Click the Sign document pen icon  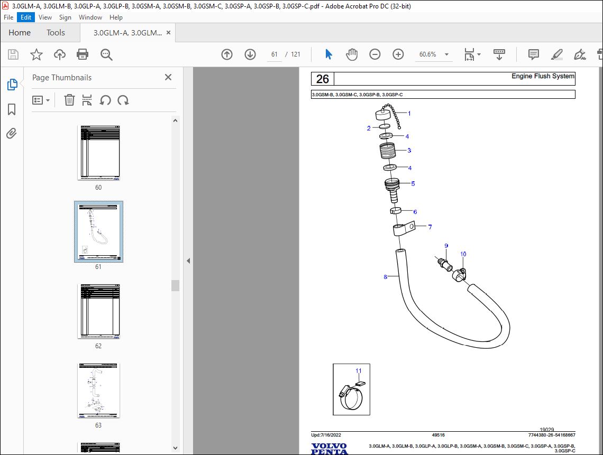[x=580, y=54]
